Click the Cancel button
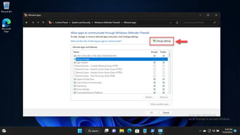The image size is (240, 135). coord(166,112)
